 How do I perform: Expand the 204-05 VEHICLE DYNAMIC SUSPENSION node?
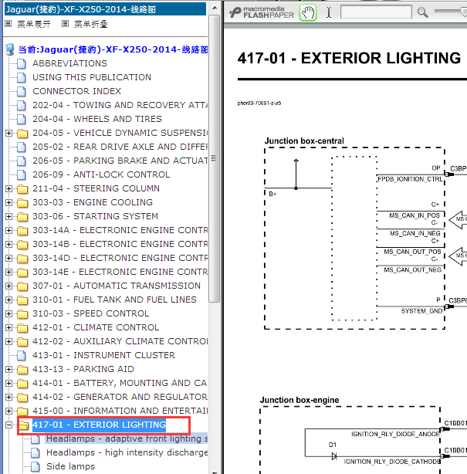(8, 133)
